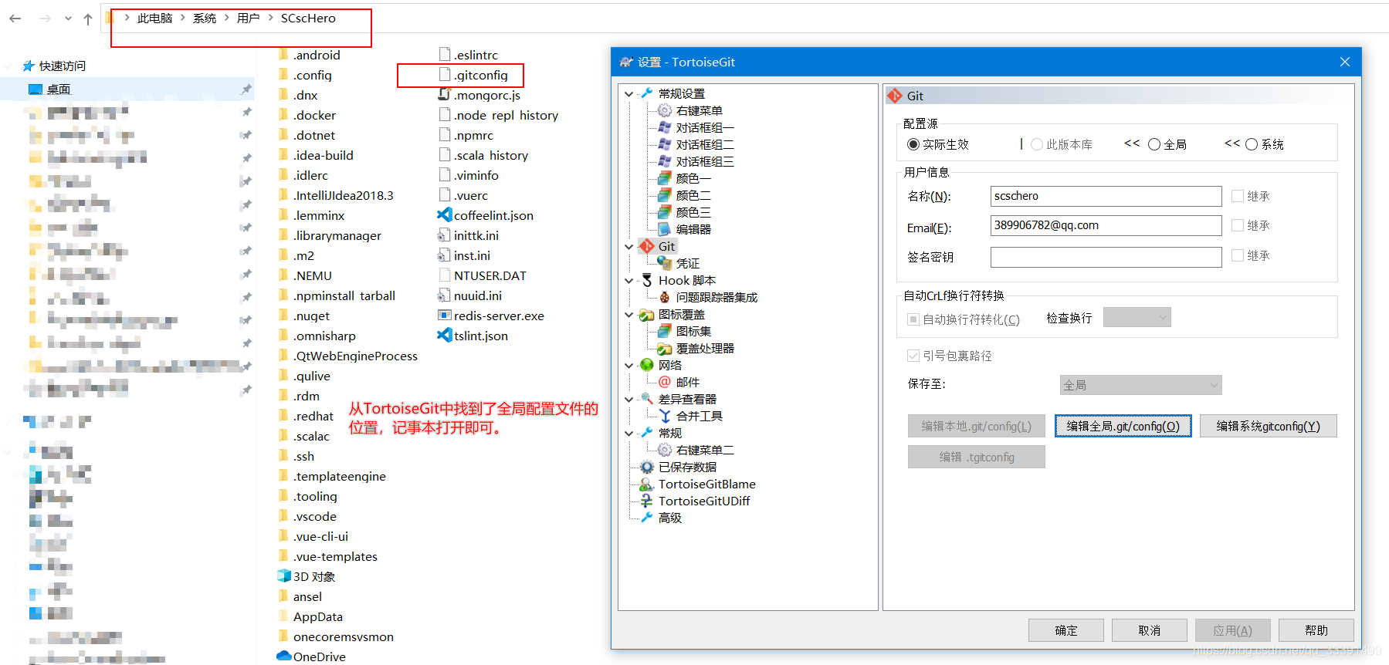Click the 此电脑 breadcrumb in the address bar
1389x665 pixels.
click(x=154, y=18)
